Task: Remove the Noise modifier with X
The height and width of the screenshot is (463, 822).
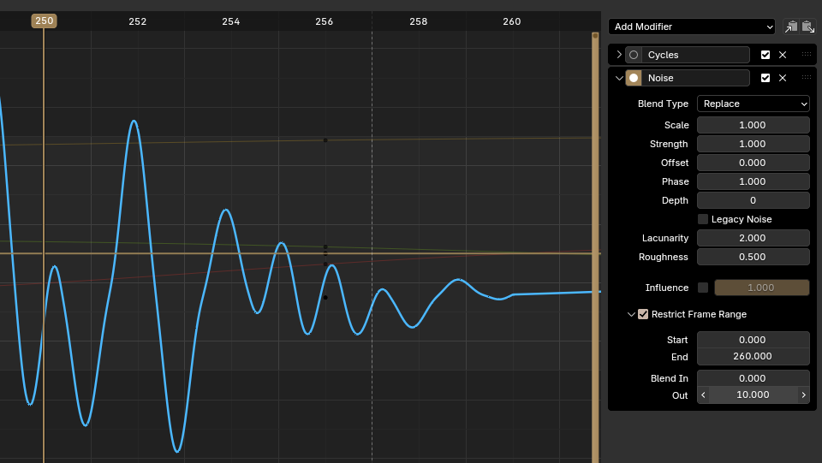Action: pos(783,78)
